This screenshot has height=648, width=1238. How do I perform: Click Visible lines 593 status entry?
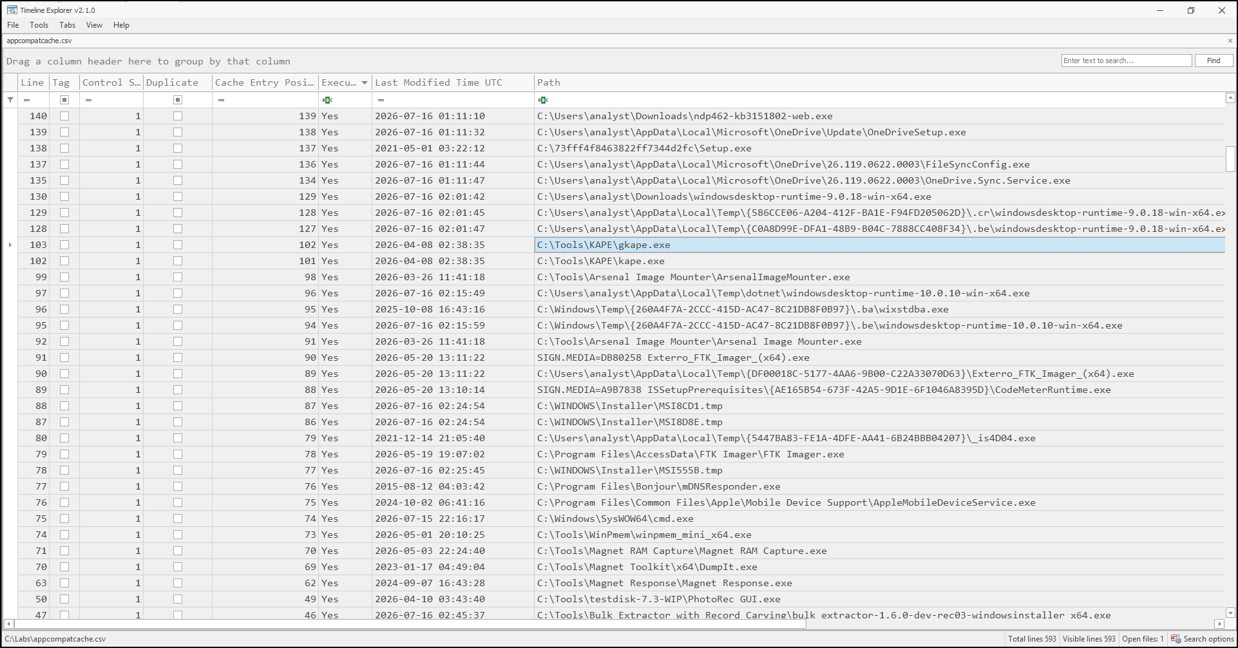coord(1089,639)
